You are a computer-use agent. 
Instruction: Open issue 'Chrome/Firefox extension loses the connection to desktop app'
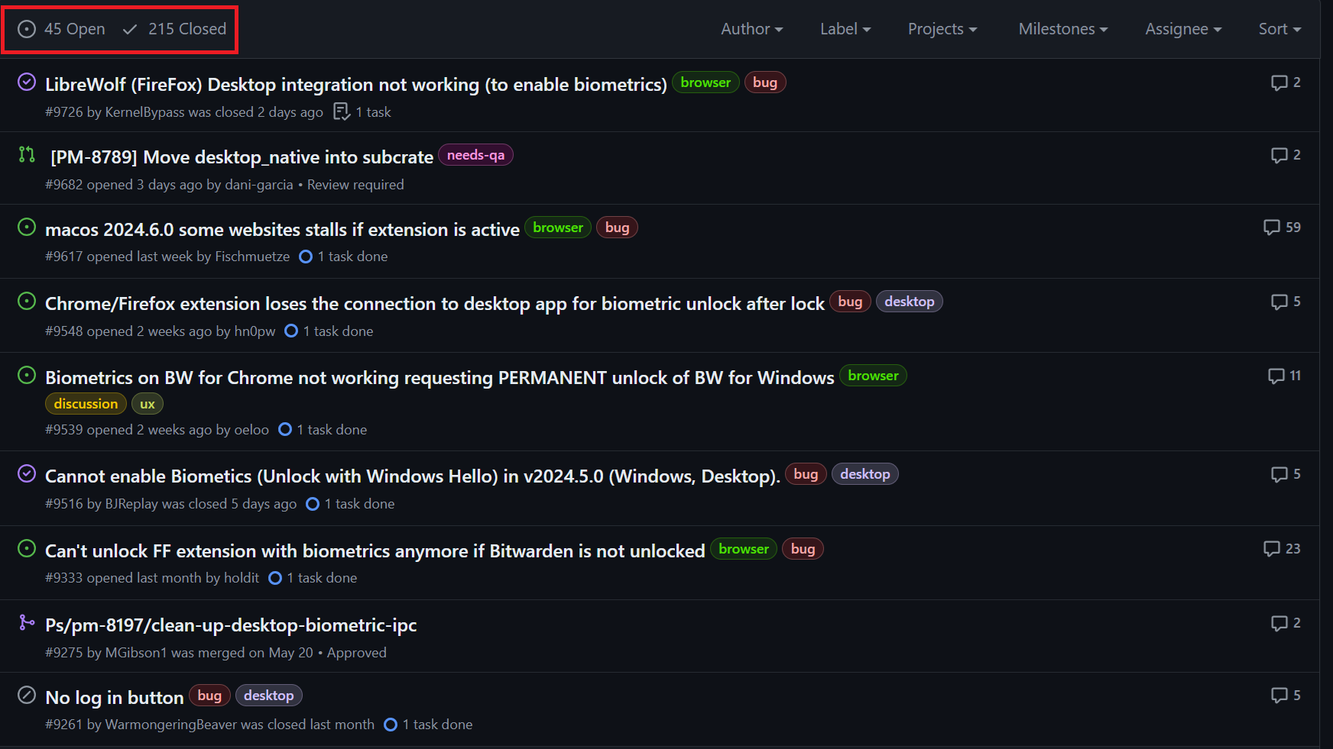pos(435,303)
